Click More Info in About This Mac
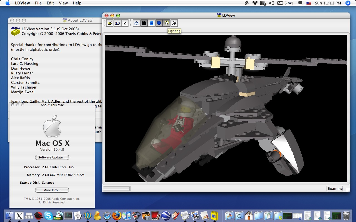356x222 pixels. [x=52, y=190]
